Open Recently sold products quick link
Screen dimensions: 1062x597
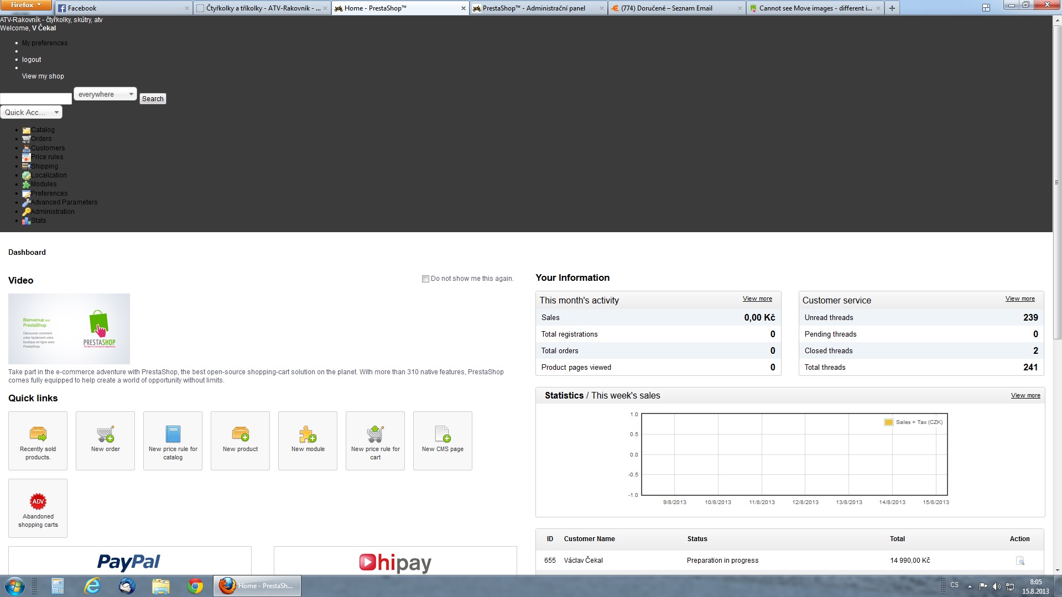38,441
